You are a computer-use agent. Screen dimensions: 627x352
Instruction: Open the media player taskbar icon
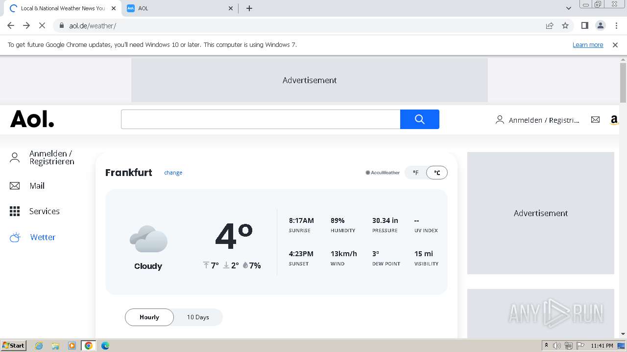72,346
